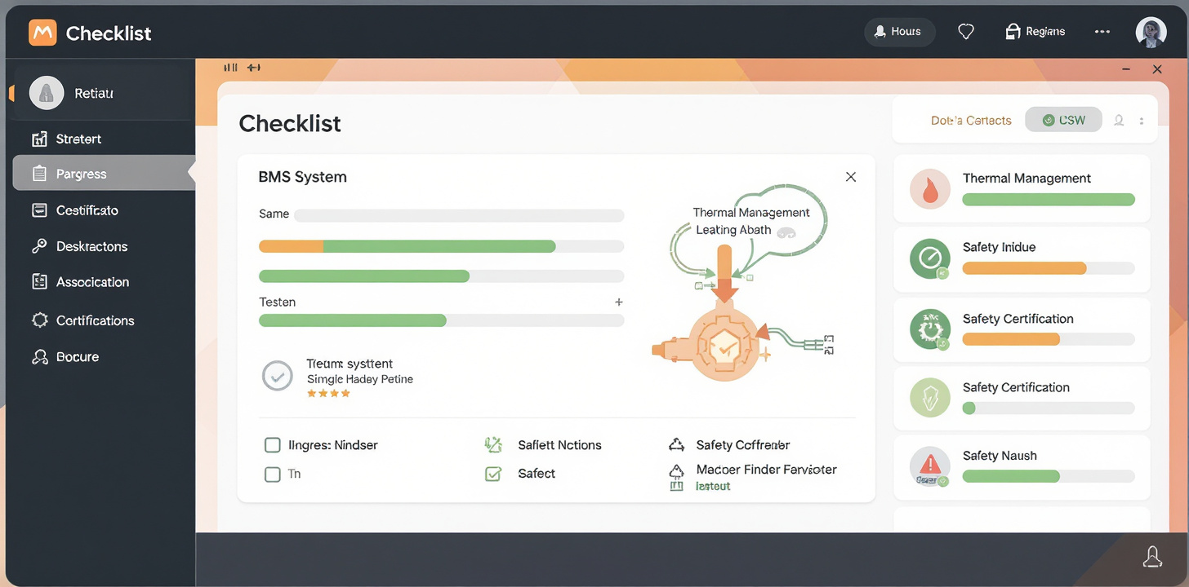1189x587 pixels.
Task: Open the vertical dots menu beside CSW
Action: point(1142,121)
